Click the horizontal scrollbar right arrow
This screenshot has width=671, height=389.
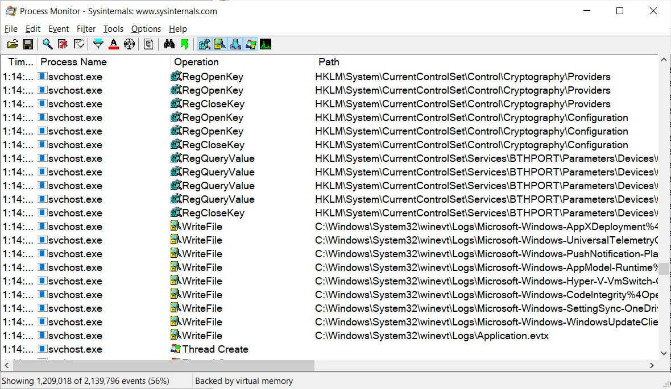coord(652,366)
